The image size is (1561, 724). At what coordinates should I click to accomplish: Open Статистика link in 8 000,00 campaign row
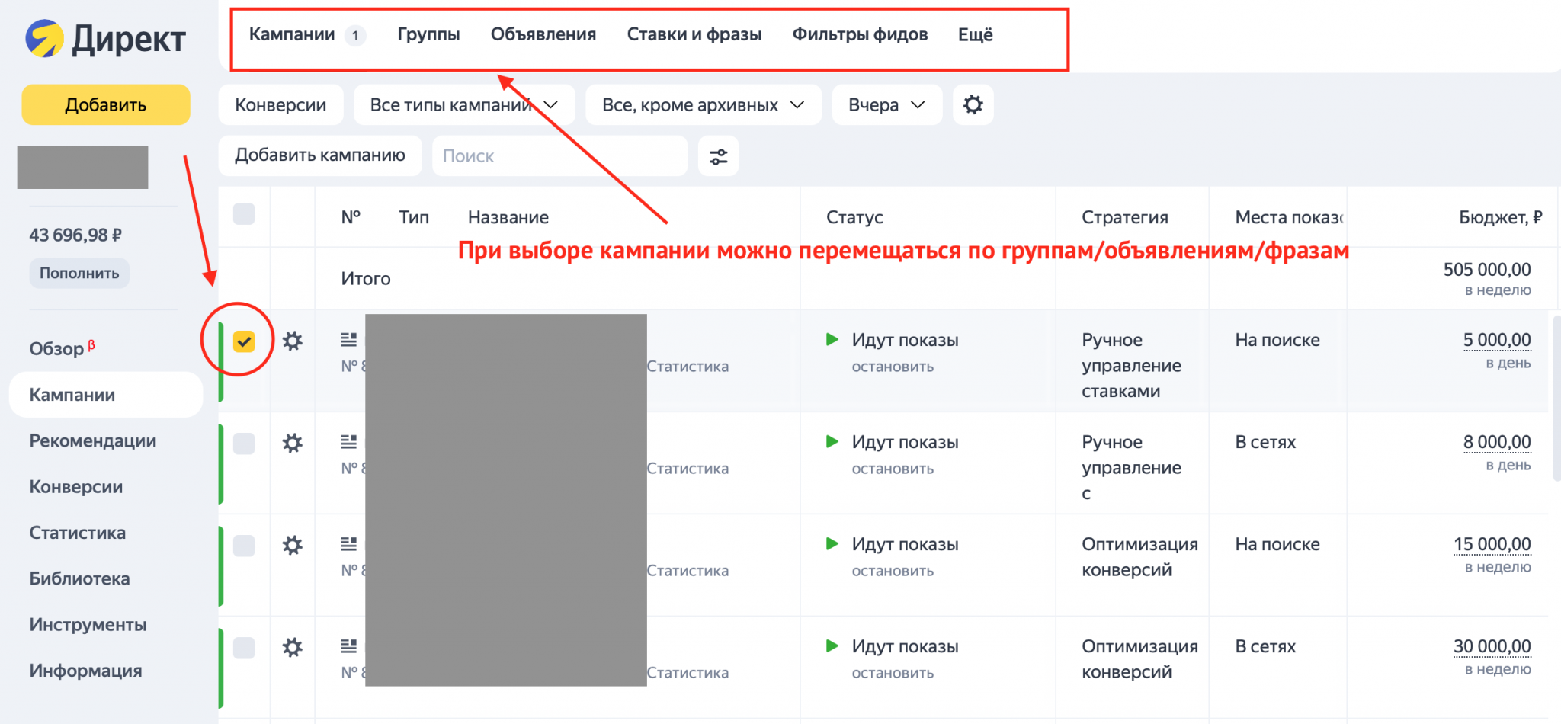[688, 469]
